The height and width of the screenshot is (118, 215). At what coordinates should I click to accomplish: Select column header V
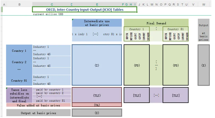pyautogui.click(x=193, y=4)
